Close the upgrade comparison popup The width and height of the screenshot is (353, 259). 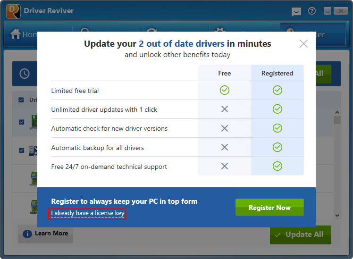click(x=303, y=44)
